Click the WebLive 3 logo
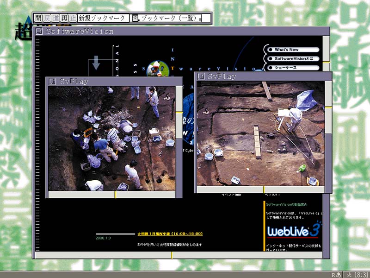Screen dimensions: 370x278 (x=294, y=229)
